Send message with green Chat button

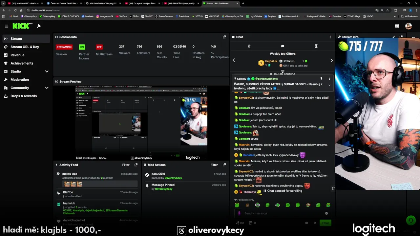325,223
